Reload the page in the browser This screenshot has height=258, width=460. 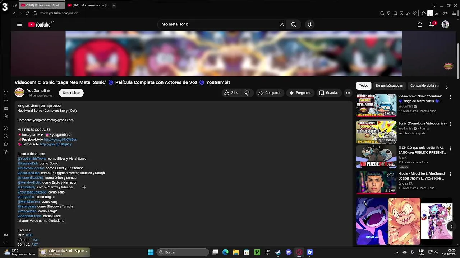point(27,13)
